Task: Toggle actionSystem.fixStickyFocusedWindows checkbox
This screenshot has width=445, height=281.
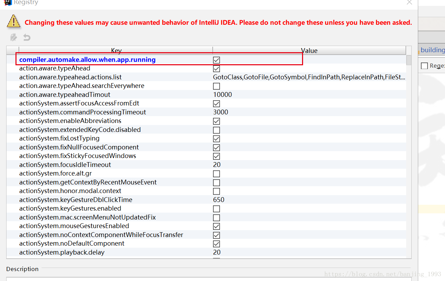Action: click(216, 156)
